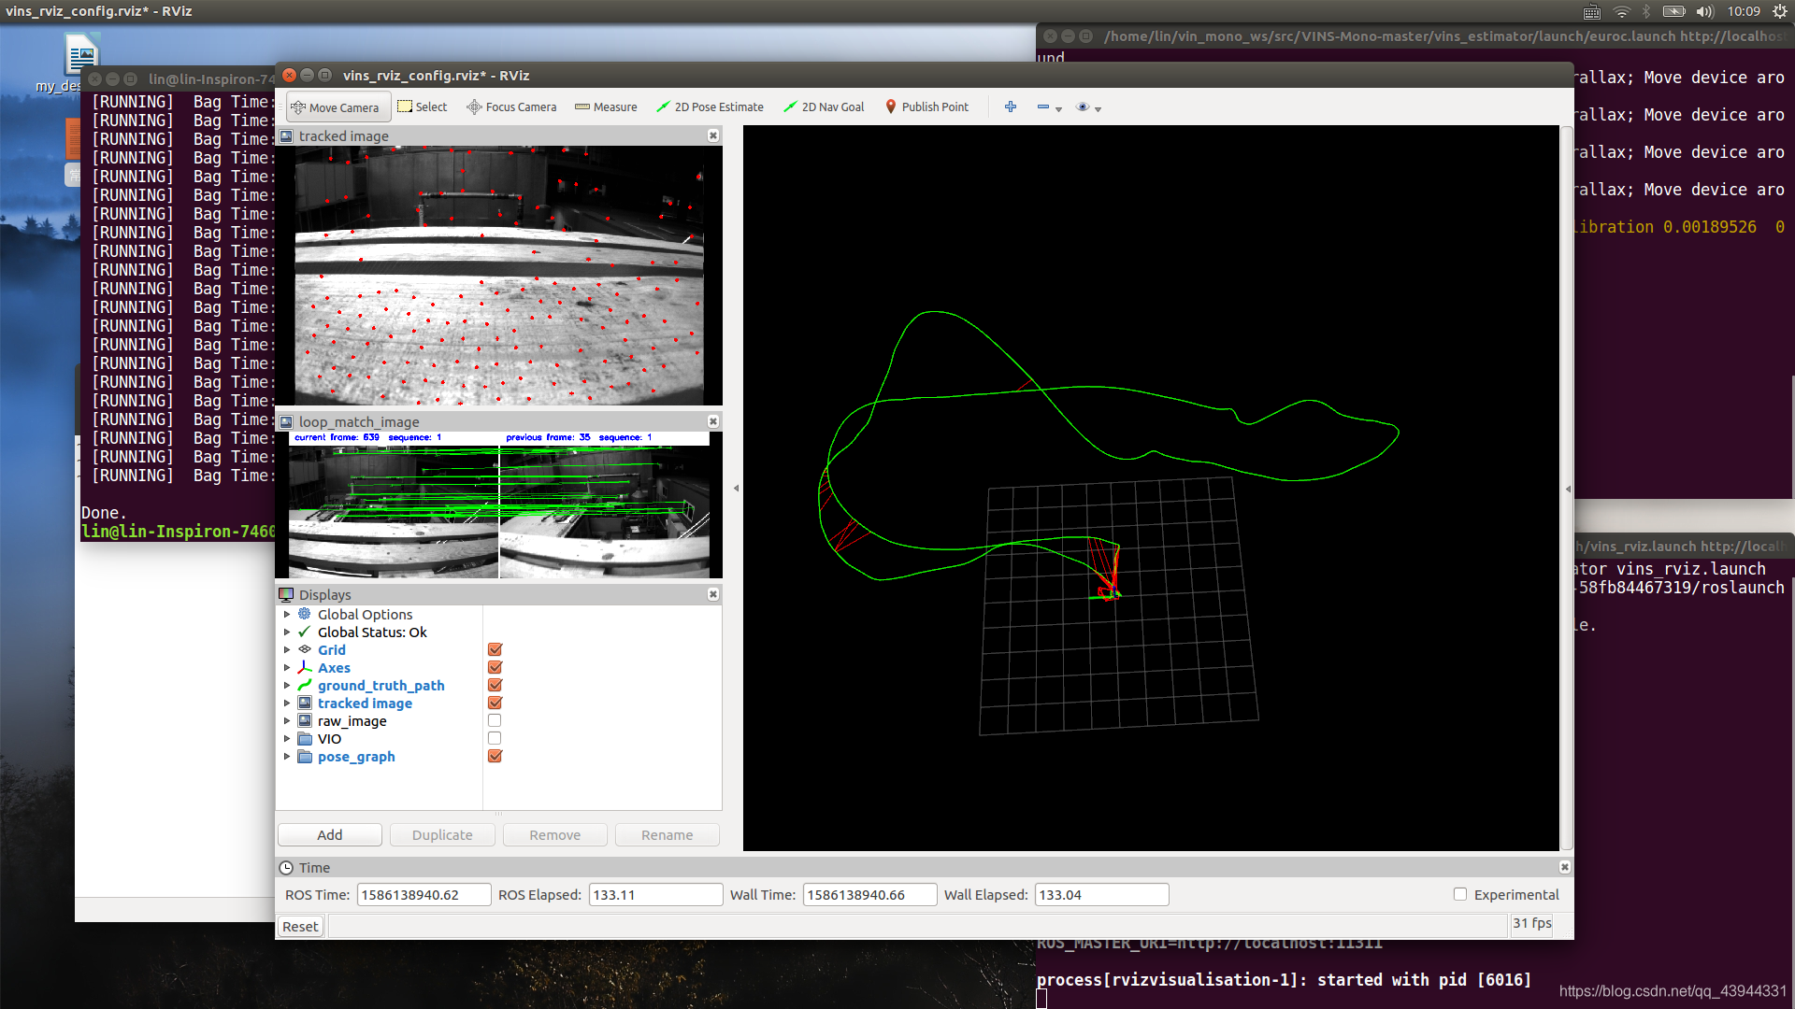The height and width of the screenshot is (1009, 1795).
Task: Activate the Select tool
Action: point(422,107)
